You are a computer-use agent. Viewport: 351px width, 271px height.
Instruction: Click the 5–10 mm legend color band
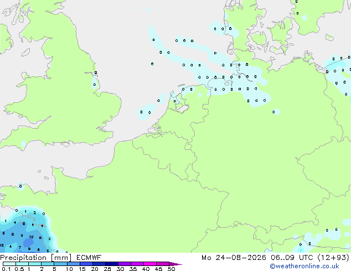click(60, 264)
